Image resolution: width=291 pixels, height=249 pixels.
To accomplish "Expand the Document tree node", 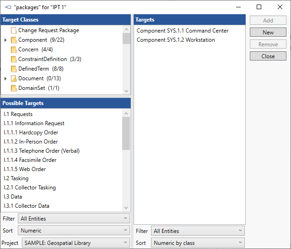I will point(5,79).
